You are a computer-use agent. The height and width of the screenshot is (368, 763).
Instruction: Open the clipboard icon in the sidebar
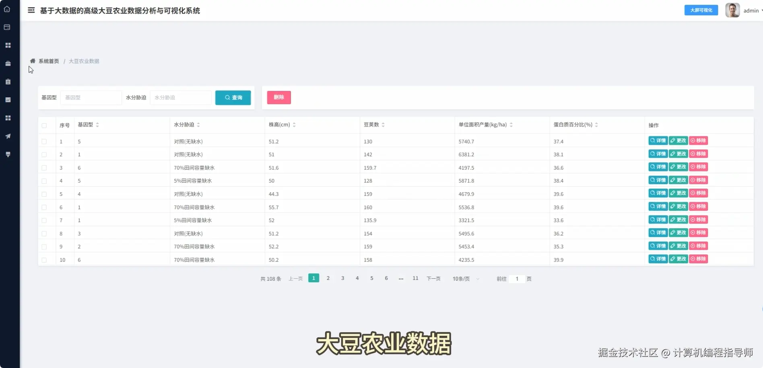(8, 81)
